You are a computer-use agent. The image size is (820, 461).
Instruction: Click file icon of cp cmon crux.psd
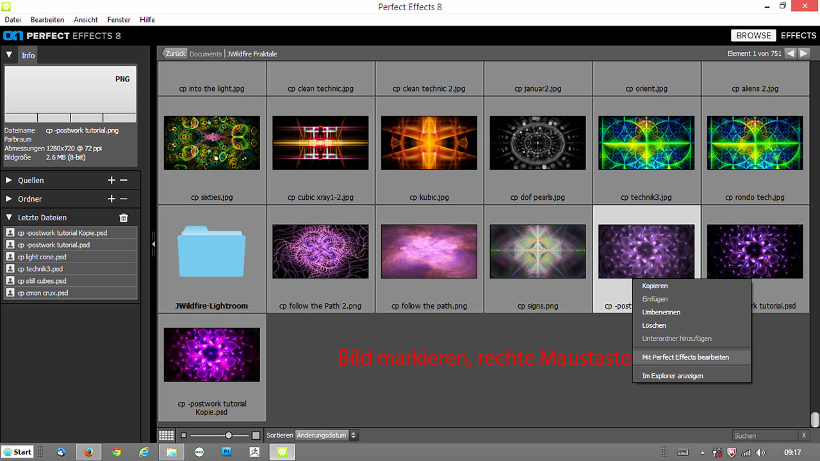(x=10, y=293)
